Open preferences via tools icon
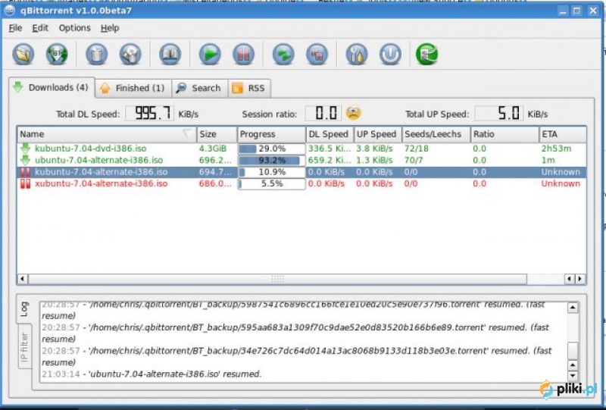606x410 pixels. pos(357,54)
